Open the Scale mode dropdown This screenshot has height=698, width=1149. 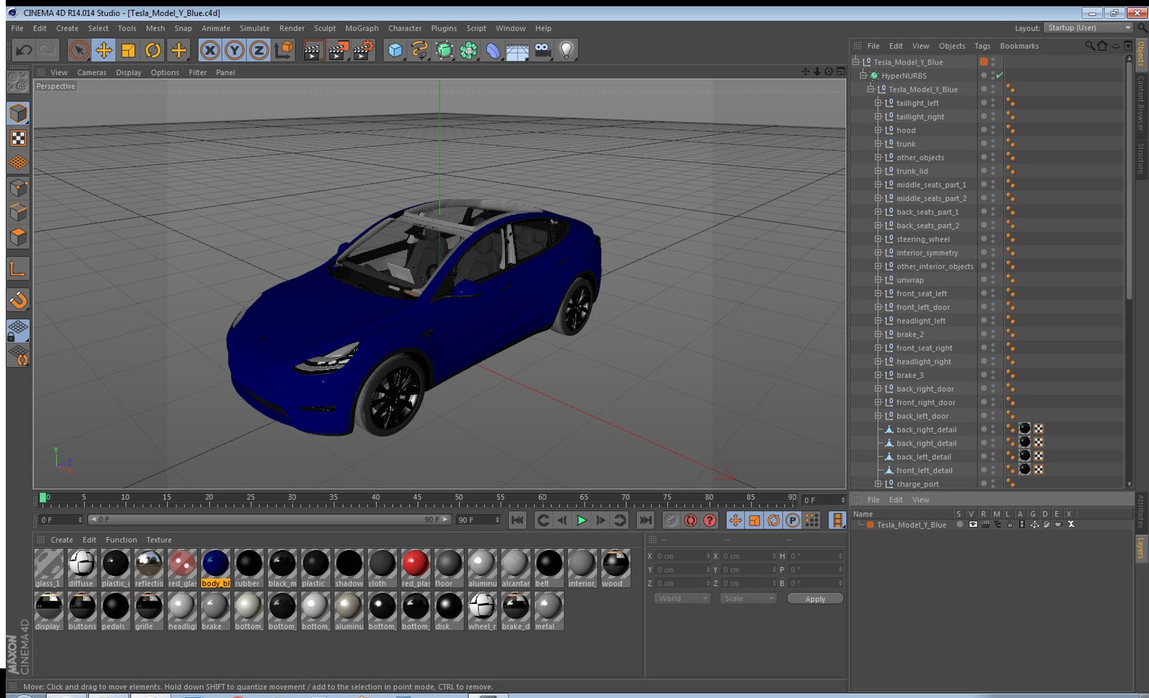pos(748,598)
